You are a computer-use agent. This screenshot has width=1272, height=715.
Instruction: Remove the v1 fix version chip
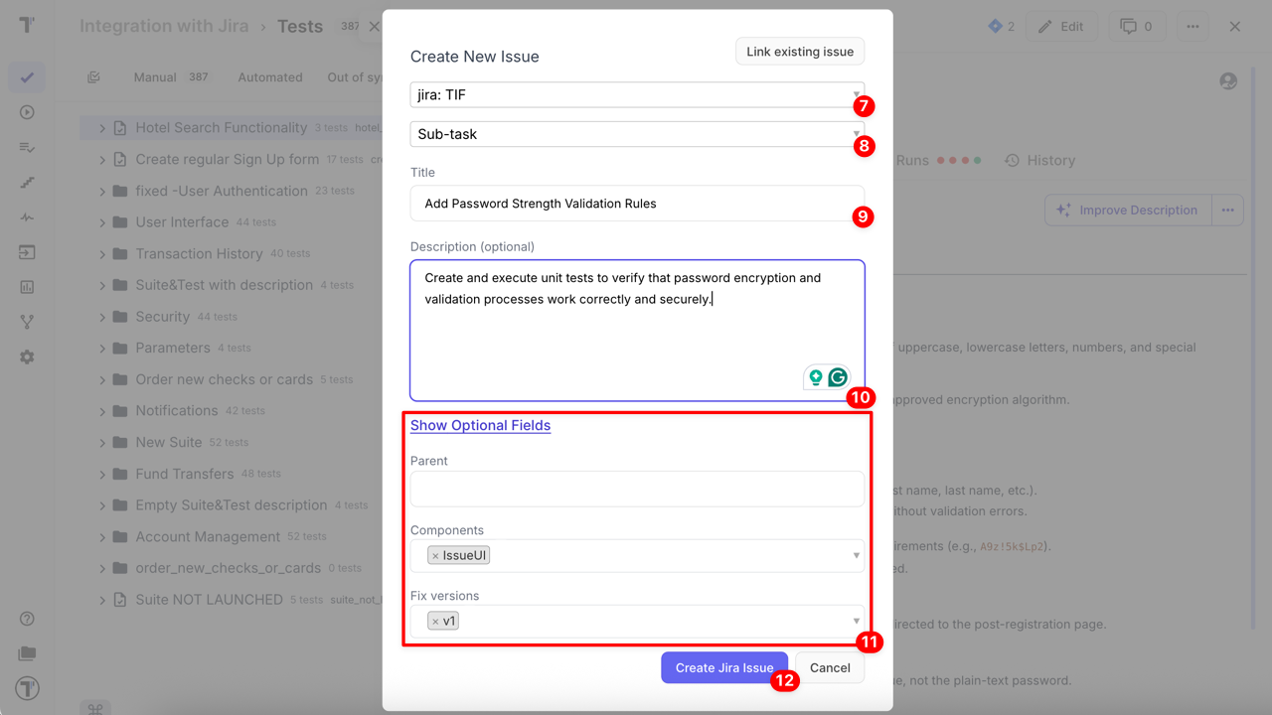434,620
